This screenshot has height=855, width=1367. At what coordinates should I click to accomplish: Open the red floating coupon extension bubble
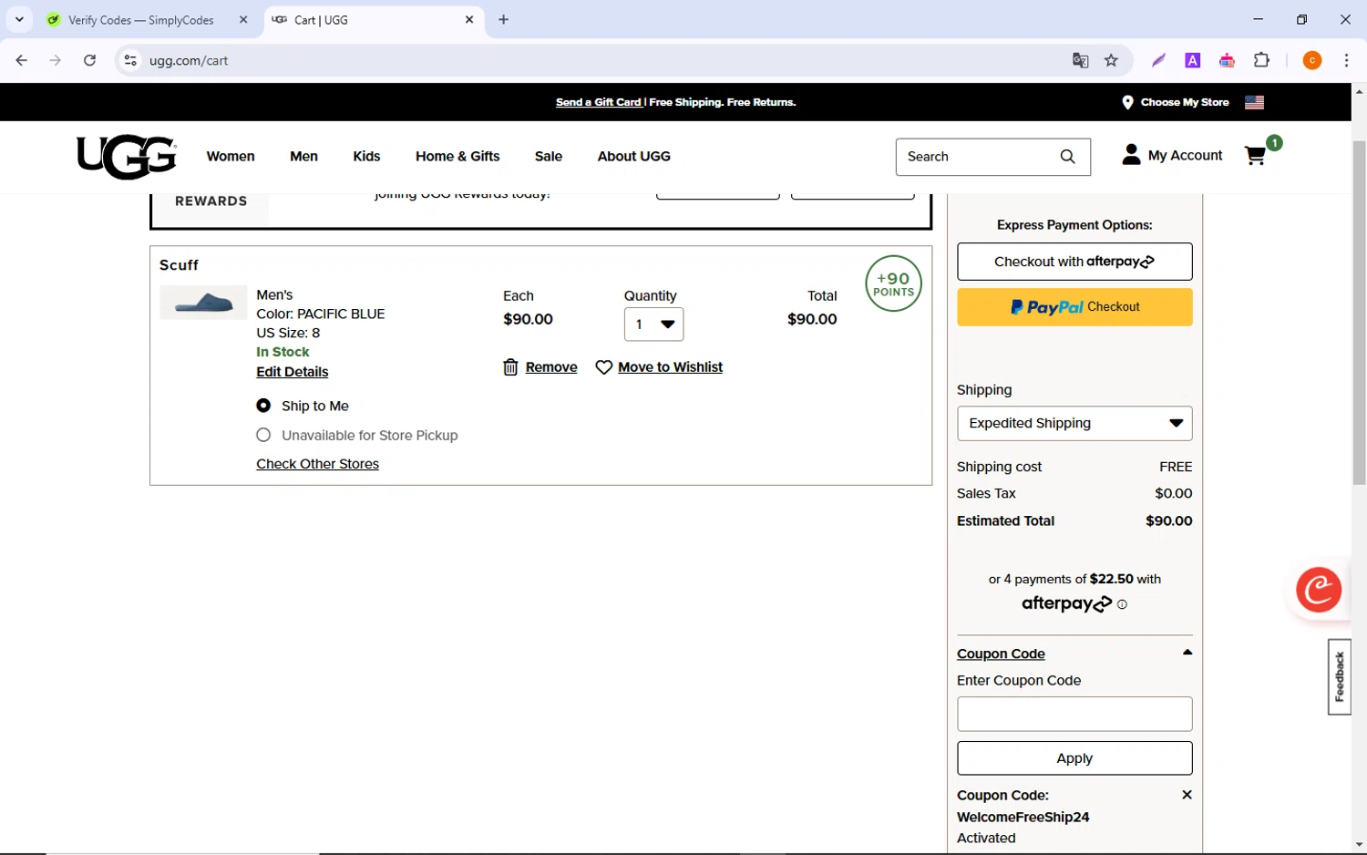(1319, 590)
